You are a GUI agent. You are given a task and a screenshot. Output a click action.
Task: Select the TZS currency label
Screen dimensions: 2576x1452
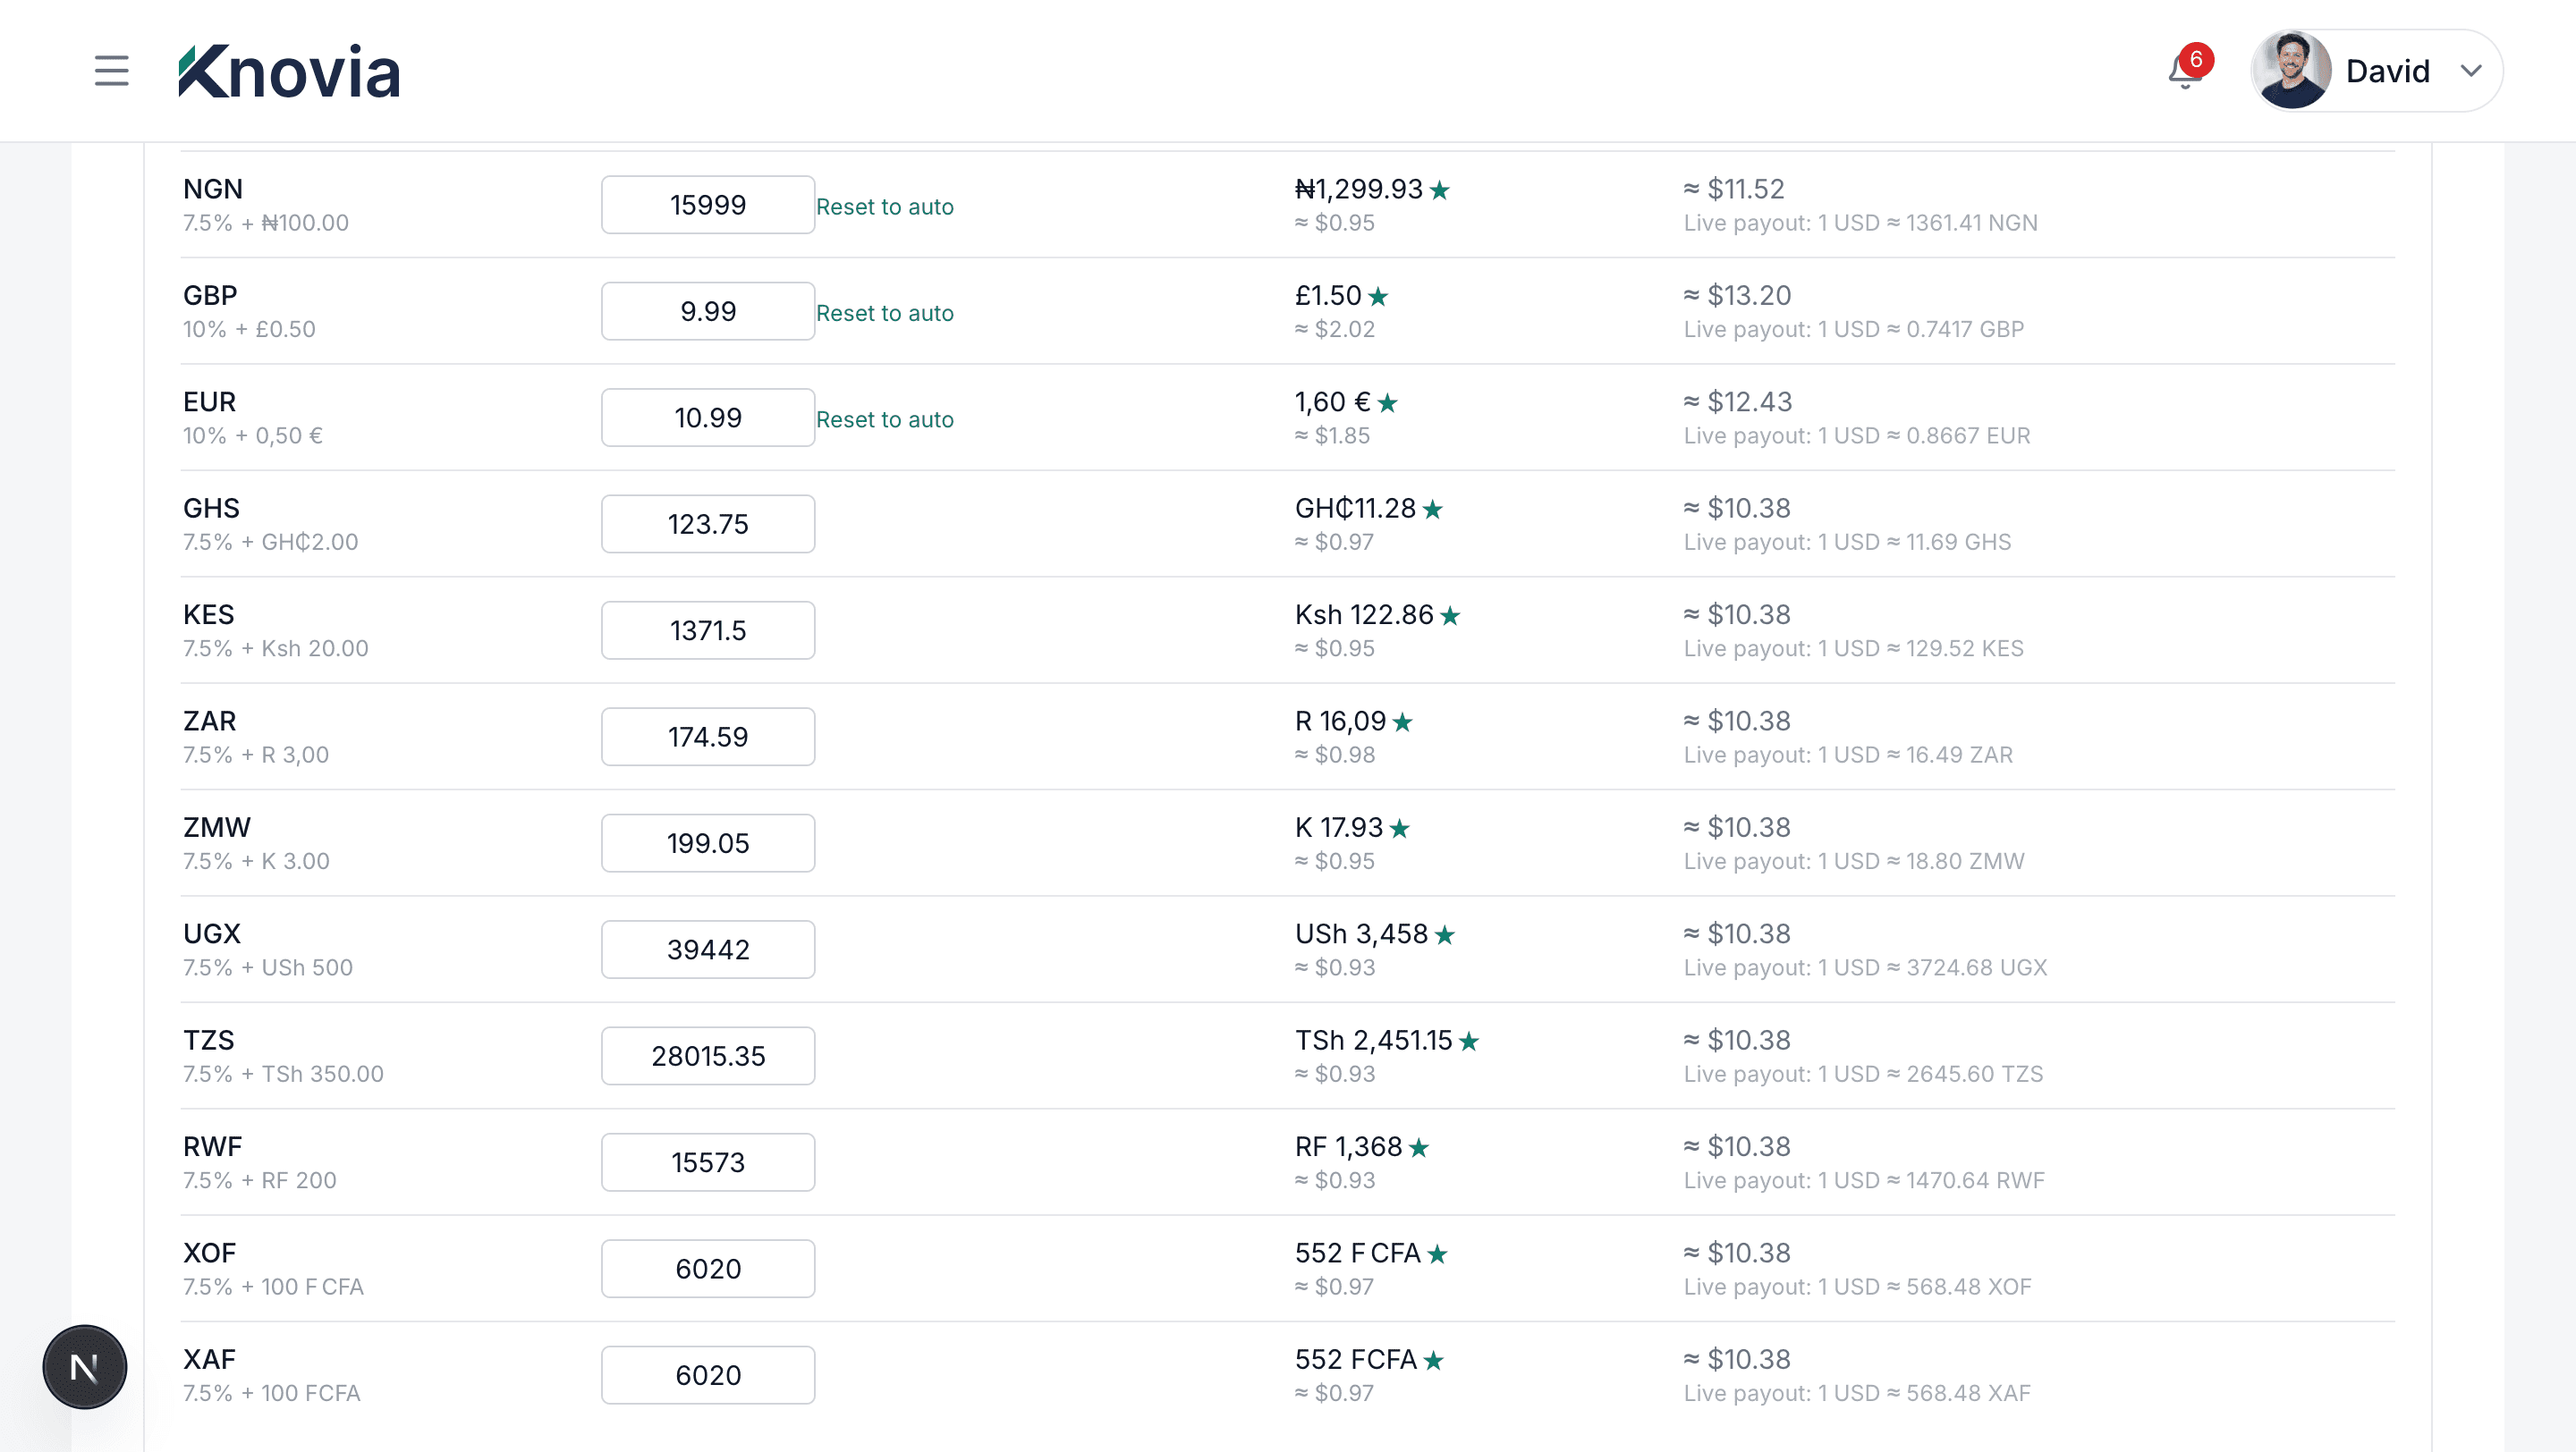point(208,1041)
